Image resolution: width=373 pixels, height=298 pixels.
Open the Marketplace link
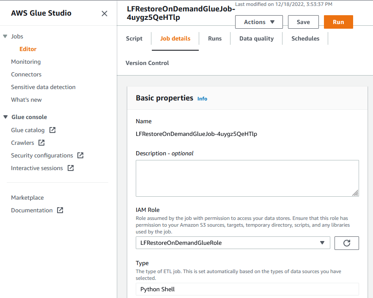(27, 198)
